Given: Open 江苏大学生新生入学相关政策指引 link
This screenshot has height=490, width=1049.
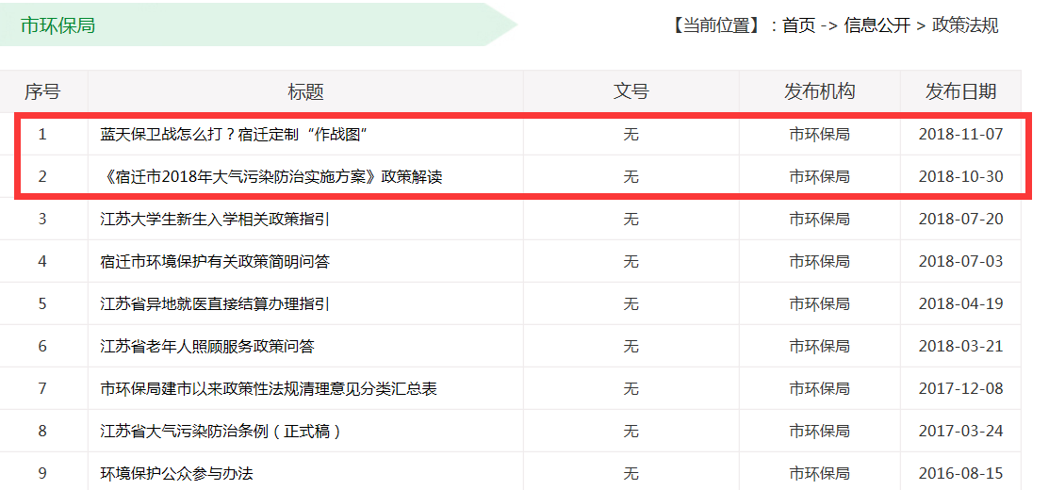Looking at the screenshot, I should coord(214,220).
